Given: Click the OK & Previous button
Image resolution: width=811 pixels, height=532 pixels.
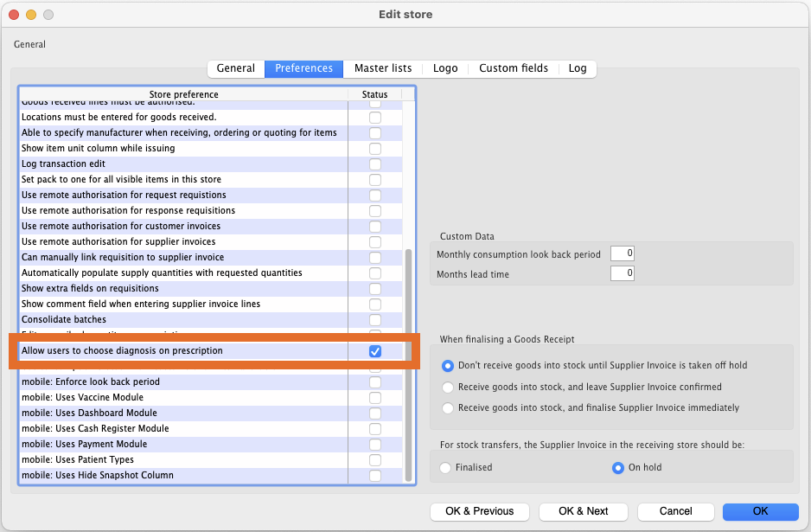Looking at the screenshot, I should point(479,511).
